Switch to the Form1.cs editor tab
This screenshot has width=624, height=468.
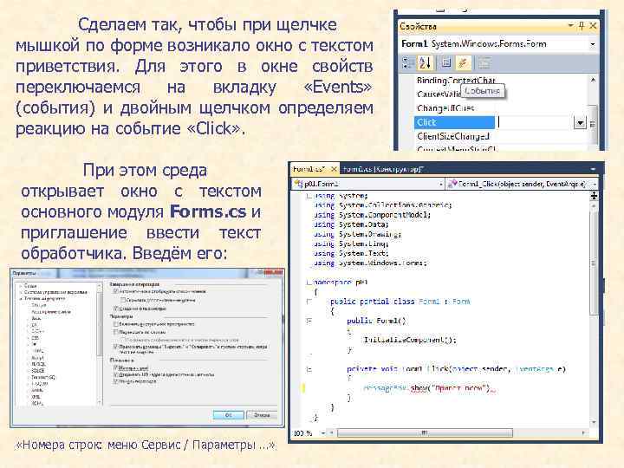pos(309,169)
